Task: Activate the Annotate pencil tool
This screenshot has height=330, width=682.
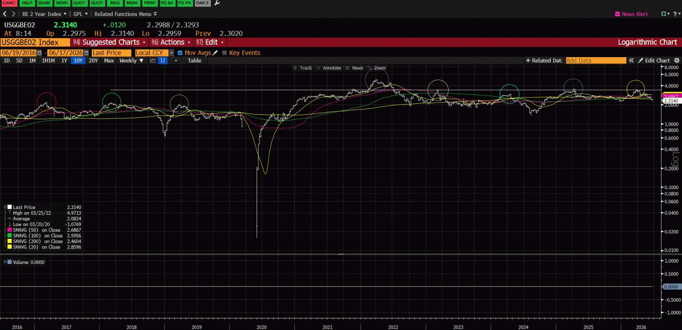Action: (329, 68)
